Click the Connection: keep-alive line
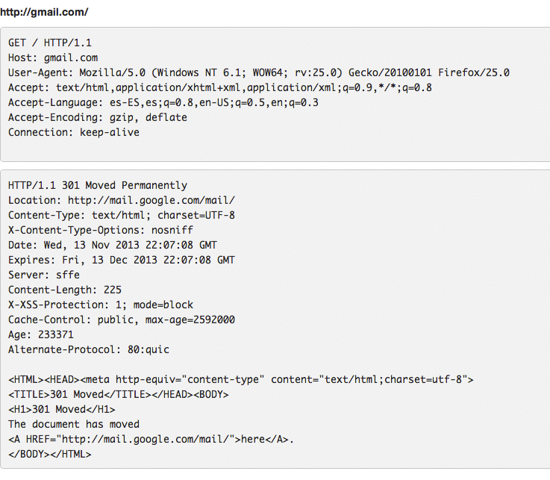Viewport: 550px width, 480px height. point(74,132)
